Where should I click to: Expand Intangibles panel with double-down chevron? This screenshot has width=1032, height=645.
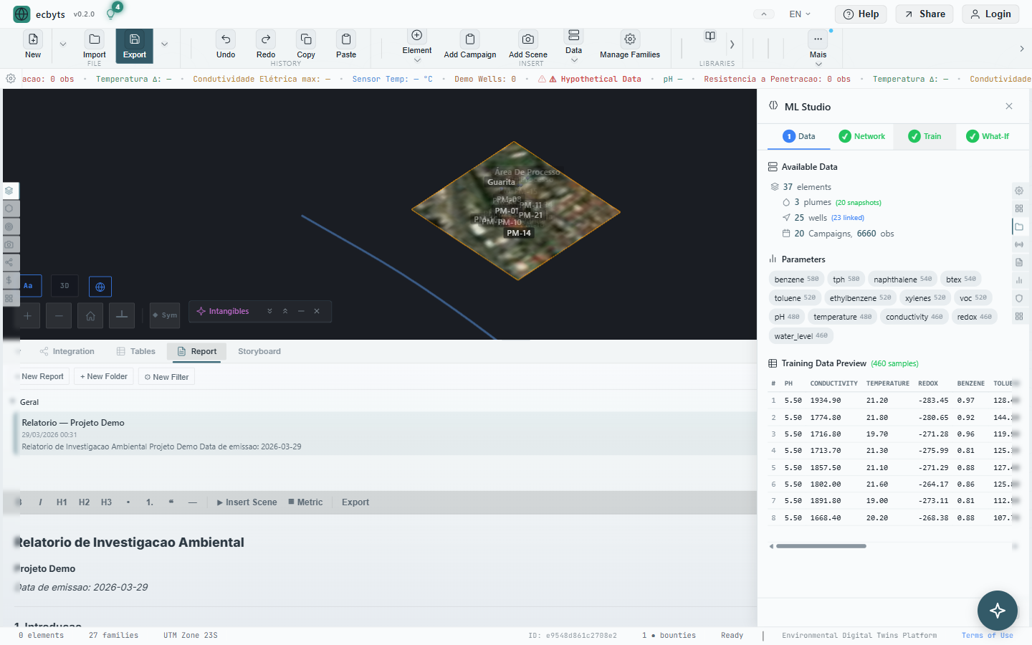pyautogui.click(x=269, y=311)
